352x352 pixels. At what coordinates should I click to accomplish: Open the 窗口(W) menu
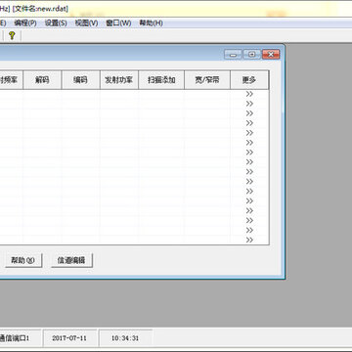(118, 23)
